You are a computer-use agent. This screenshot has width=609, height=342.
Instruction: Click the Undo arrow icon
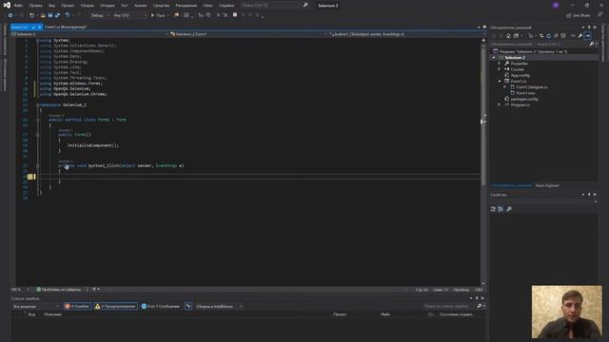pos(68,15)
